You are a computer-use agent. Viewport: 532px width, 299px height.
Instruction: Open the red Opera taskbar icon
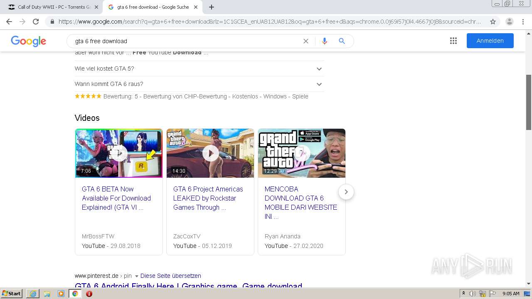pyautogui.click(x=89, y=294)
